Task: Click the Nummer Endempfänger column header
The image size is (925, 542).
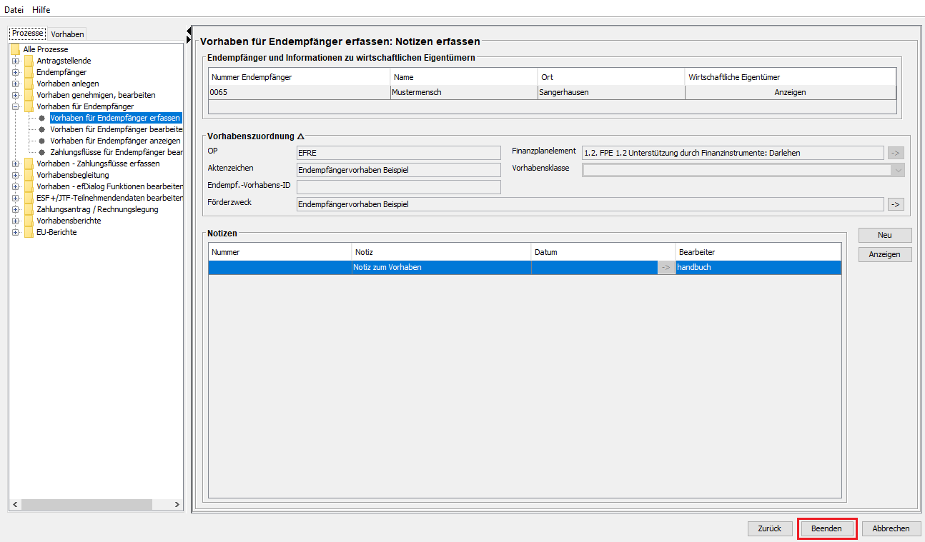Action: pos(300,76)
